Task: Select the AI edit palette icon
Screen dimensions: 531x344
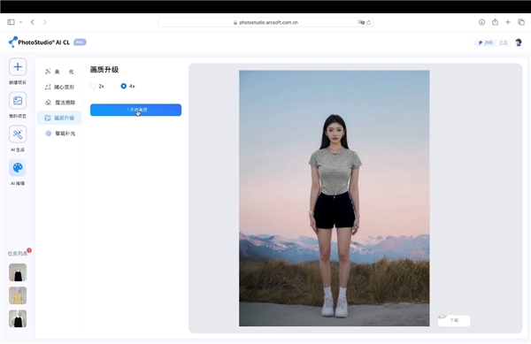Action: pos(18,168)
